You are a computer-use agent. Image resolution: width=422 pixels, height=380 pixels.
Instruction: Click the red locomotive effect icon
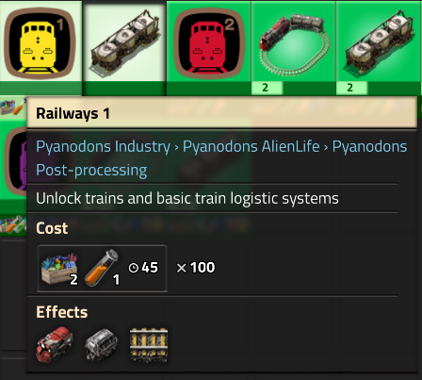tap(55, 344)
